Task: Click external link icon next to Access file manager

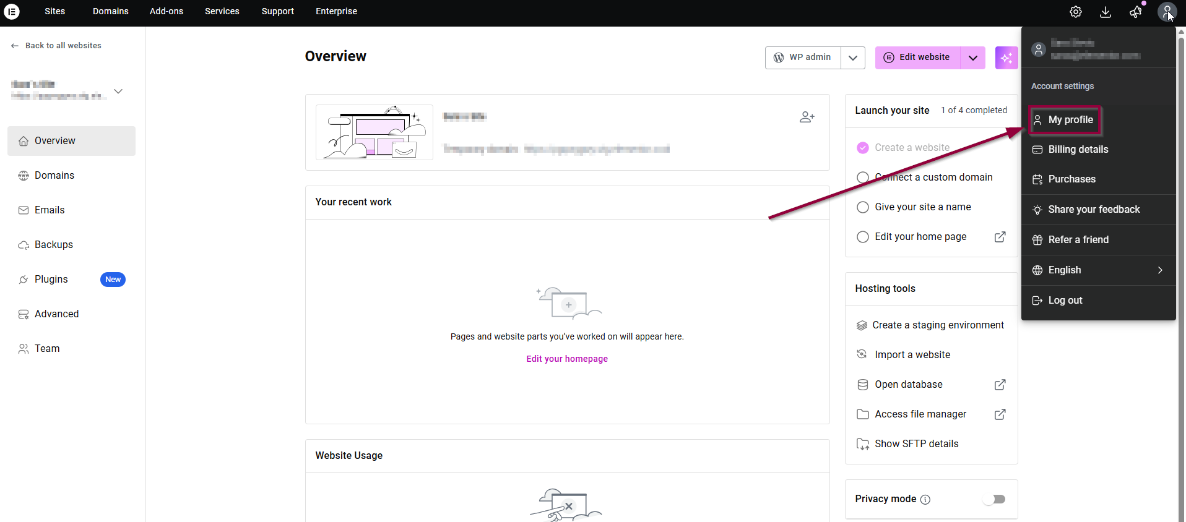Action: point(1000,414)
